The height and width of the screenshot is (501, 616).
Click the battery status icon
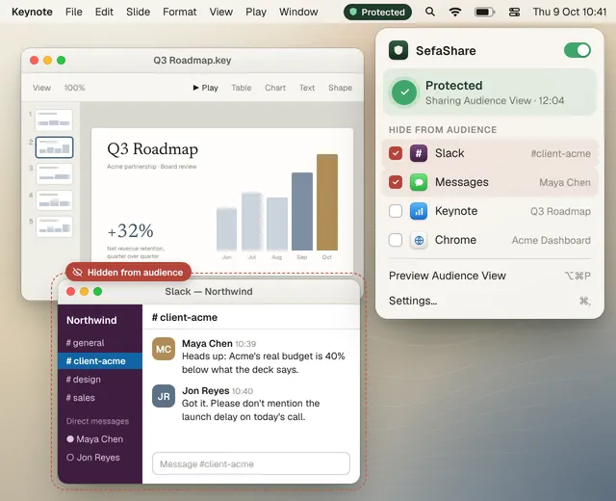tap(484, 13)
